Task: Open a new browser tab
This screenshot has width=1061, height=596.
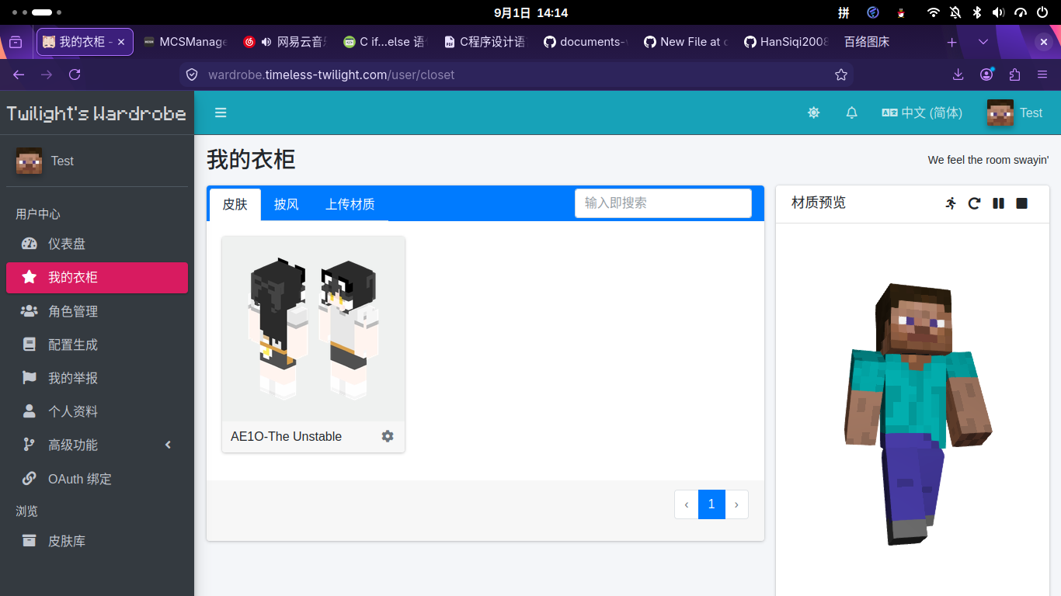Action: point(951,42)
